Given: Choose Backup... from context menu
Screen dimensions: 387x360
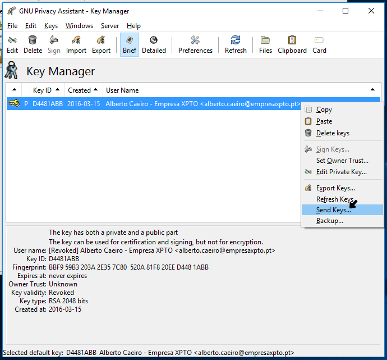Looking at the screenshot, I should tap(342, 221).
